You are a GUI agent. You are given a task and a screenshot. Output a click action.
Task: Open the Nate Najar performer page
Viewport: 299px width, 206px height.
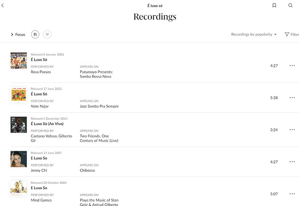point(40,106)
